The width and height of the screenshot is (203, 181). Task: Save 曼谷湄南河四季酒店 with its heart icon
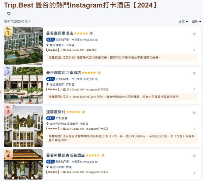[194, 73]
